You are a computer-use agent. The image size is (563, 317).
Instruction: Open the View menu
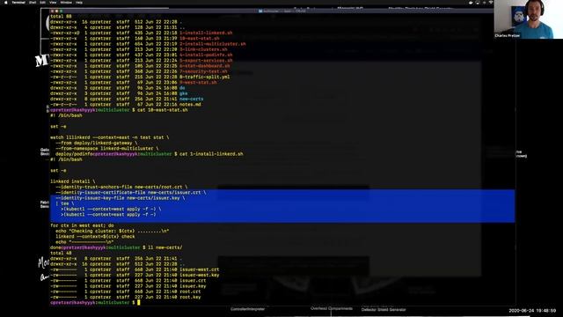[53, 2]
